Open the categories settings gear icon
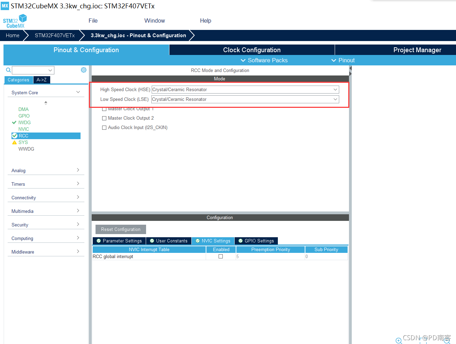 pos(84,70)
